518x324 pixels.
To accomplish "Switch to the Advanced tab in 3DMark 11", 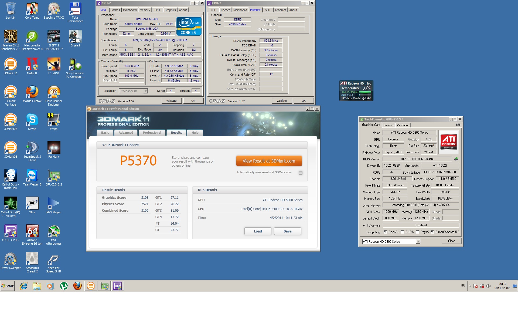I will click(126, 133).
